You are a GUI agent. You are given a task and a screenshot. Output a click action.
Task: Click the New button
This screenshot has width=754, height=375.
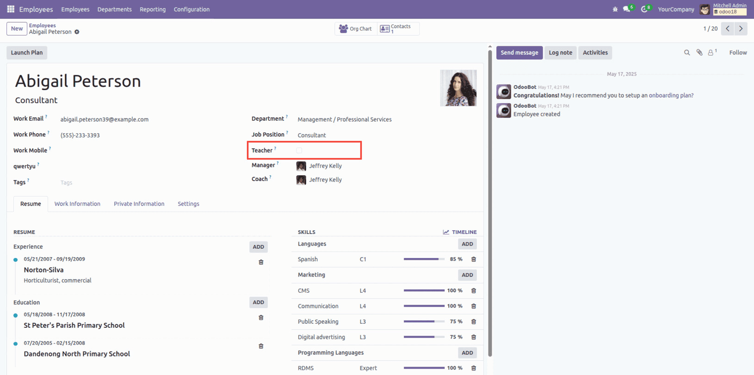(x=17, y=29)
